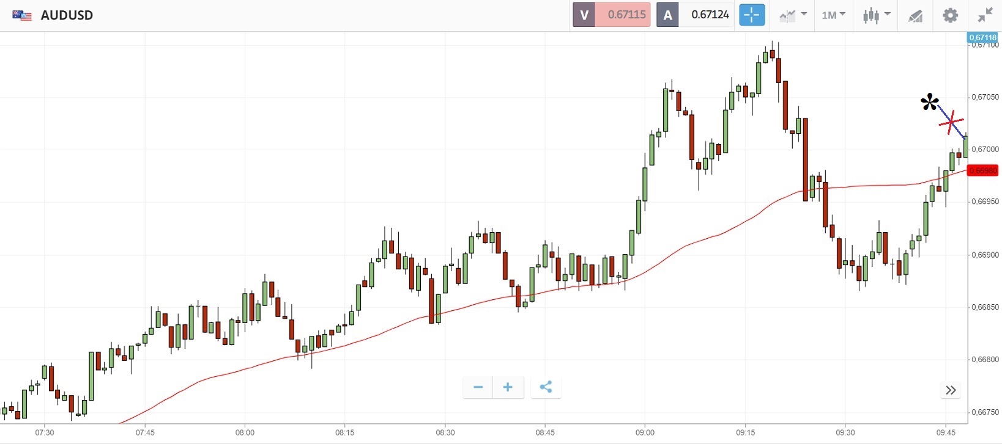Share the chart using the share icon
This screenshot has height=444, width=1002.
click(x=546, y=387)
